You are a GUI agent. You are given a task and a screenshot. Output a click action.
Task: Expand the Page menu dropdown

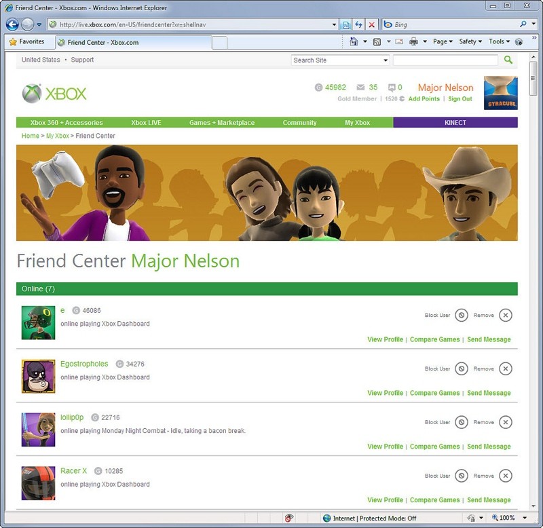(x=443, y=41)
